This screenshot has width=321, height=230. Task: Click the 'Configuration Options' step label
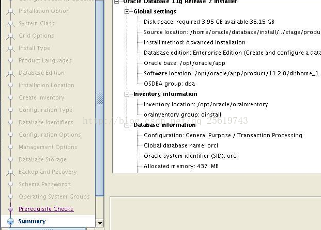point(50,135)
